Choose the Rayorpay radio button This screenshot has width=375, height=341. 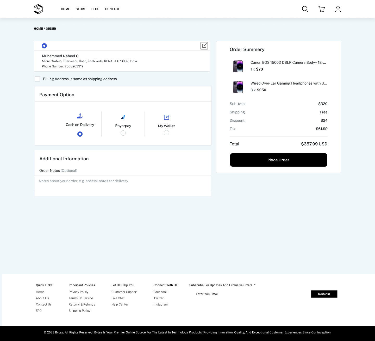pyautogui.click(x=123, y=133)
